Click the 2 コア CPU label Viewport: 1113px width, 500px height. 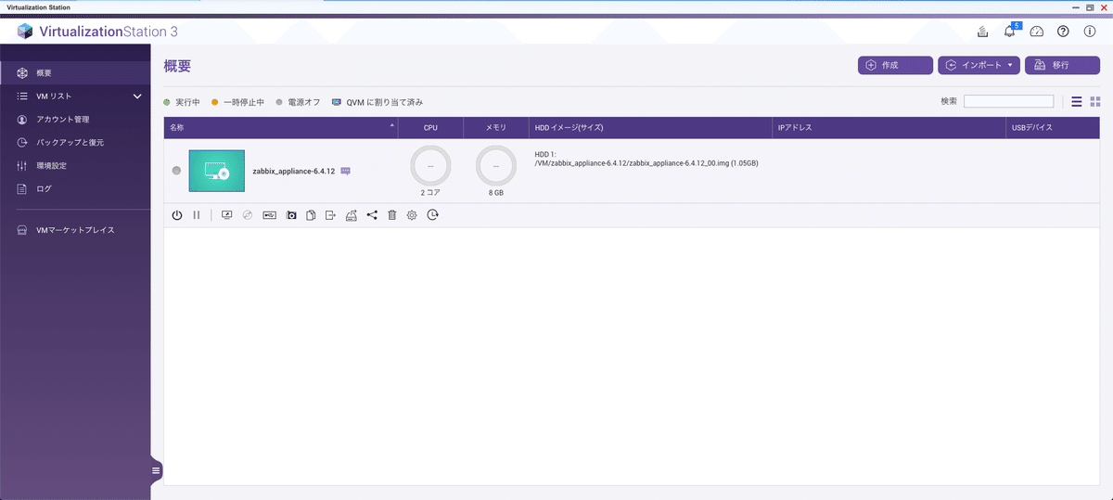[x=430, y=193]
